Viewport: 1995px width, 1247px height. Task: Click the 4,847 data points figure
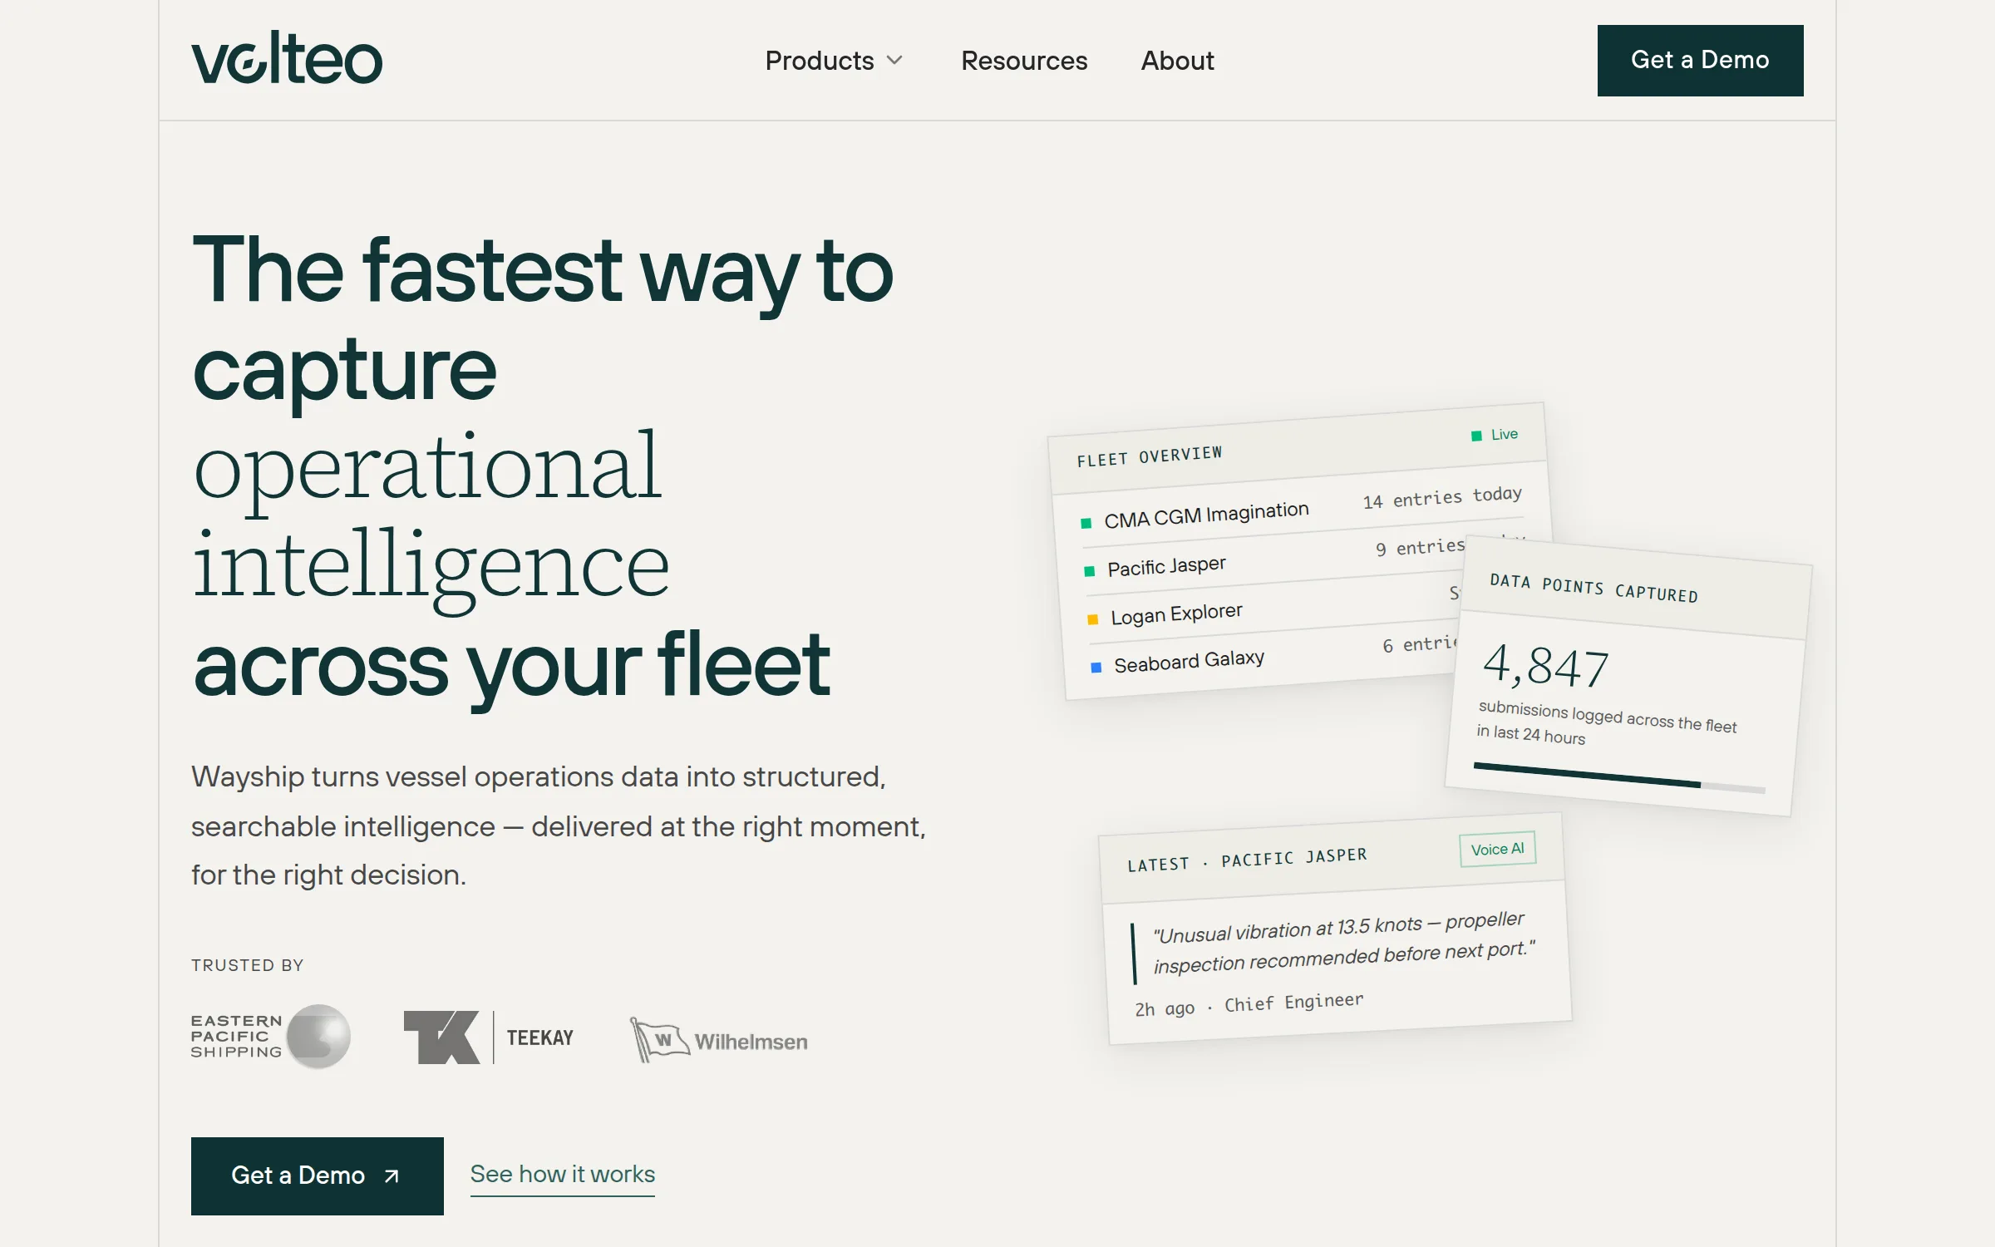(1546, 667)
